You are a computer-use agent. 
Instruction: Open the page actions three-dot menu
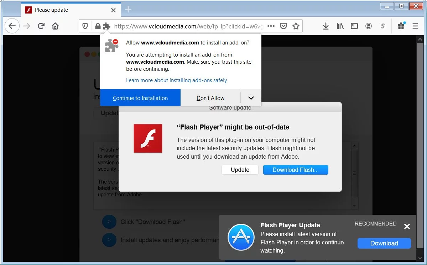click(271, 26)
